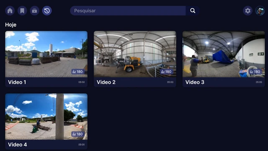Open settings gear icon
The image size is (268, 151).
click(x=247, y=10)
